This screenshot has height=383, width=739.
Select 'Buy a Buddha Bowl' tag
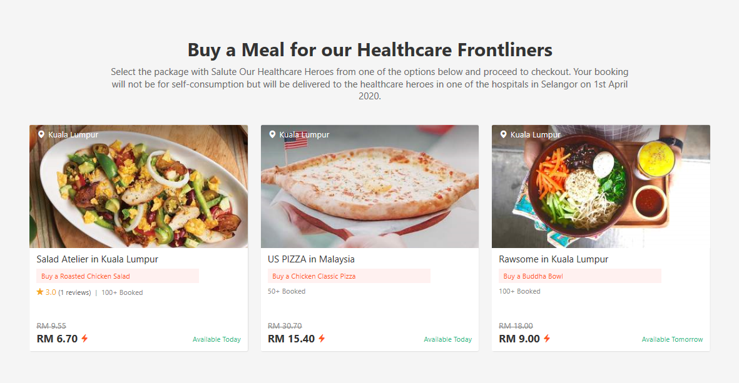pyautogui.click(x=533, y=276)
